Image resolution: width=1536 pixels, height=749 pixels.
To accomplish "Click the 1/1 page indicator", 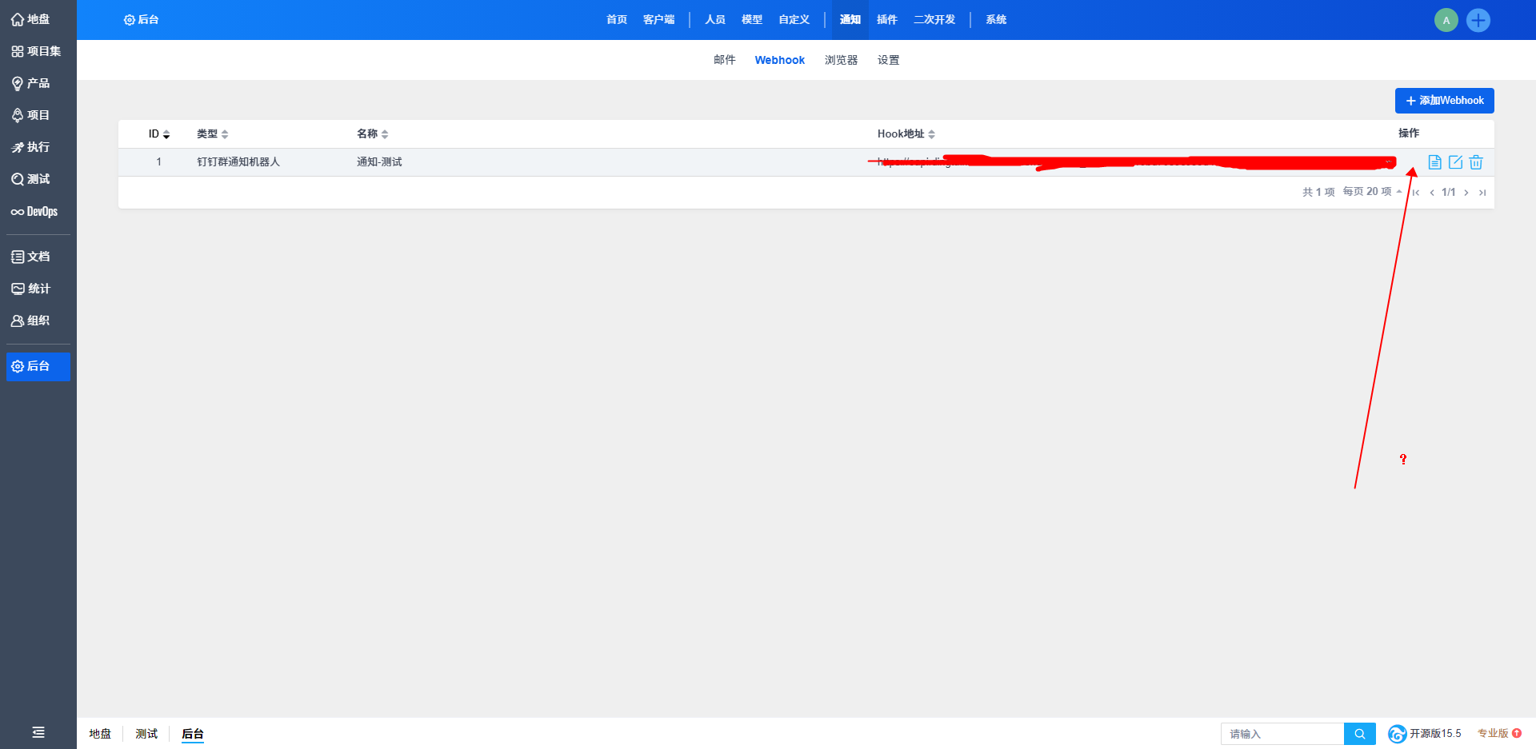I will coord(1449,193).
